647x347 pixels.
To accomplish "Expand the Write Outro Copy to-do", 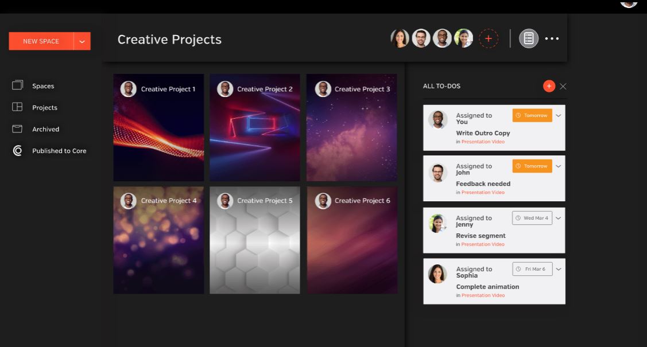I will pos(558,115).
